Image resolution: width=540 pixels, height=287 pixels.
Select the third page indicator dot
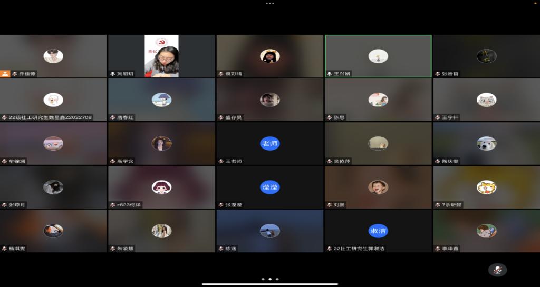(277, 279)
